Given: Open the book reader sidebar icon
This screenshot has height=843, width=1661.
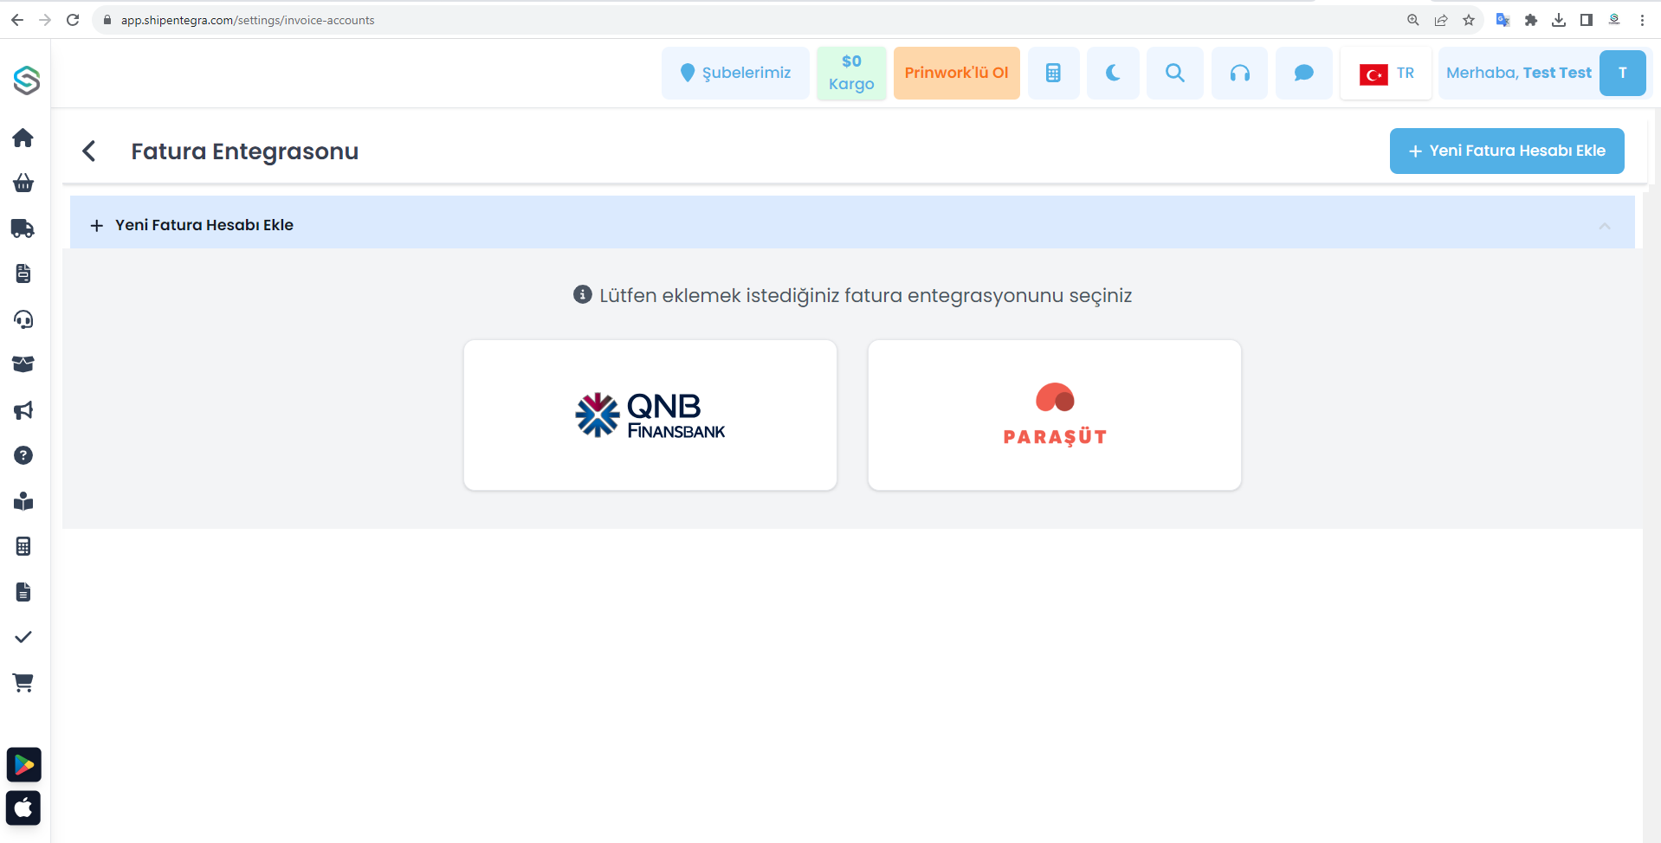Looking at the screenshot, I should pos(23,501).
